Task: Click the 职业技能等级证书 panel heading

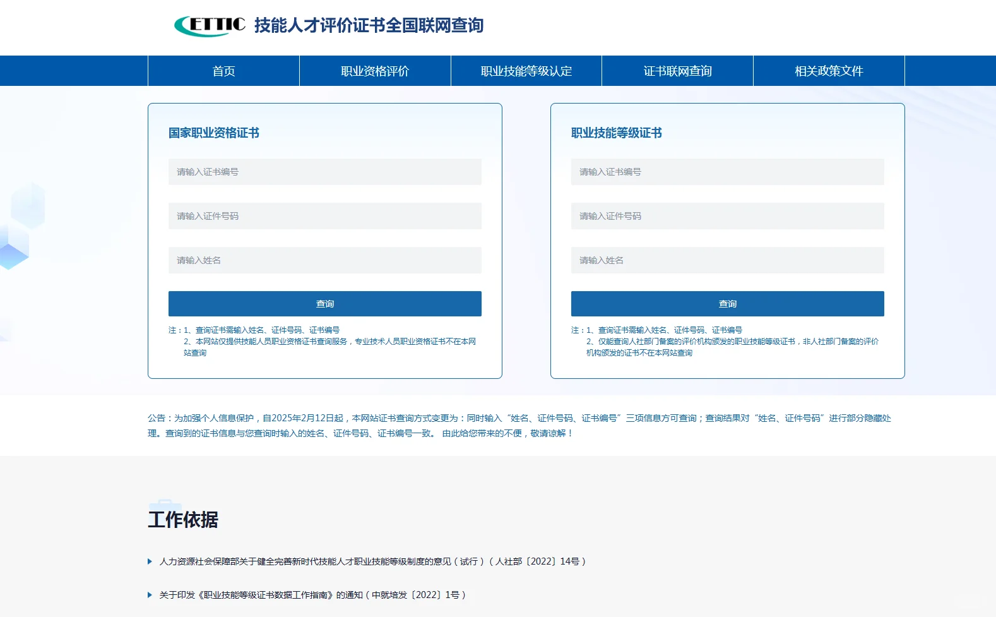Action: tap(617, 133)
